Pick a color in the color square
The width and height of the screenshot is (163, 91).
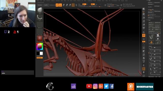(x=40, y=46)
